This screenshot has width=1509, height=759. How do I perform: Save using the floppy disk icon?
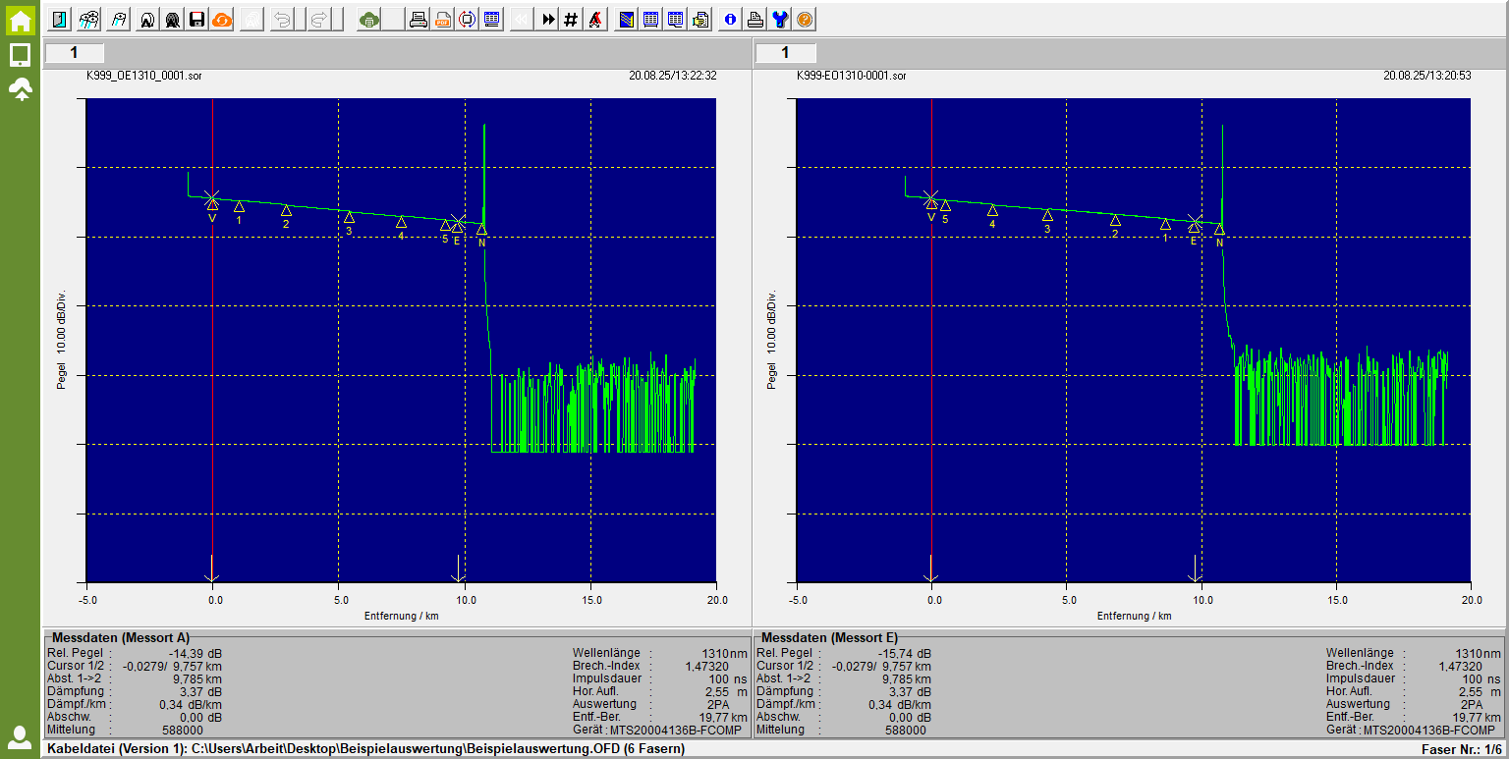coord(196,20)
